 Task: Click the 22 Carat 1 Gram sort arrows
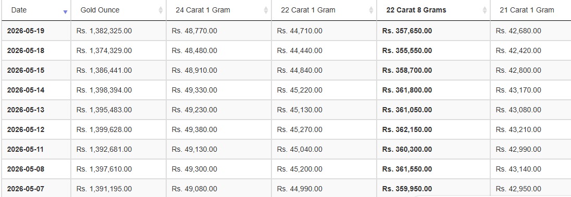coord(371,10)
